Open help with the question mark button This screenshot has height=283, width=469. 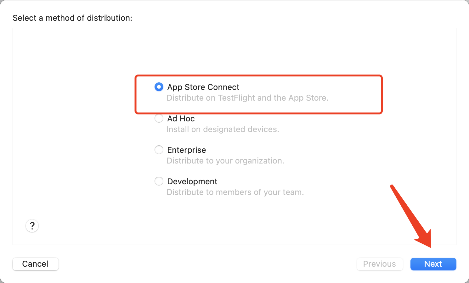[x=32, y=226]
